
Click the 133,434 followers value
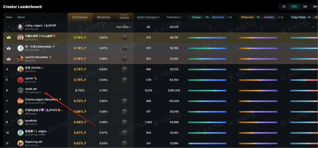174,101
